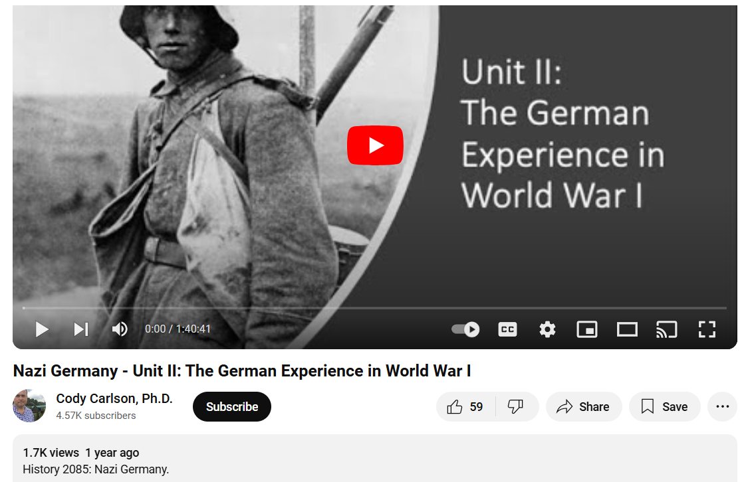The image size is (746, 482).
Task: Like the video with thumbs-up icon
Action: 465,406
